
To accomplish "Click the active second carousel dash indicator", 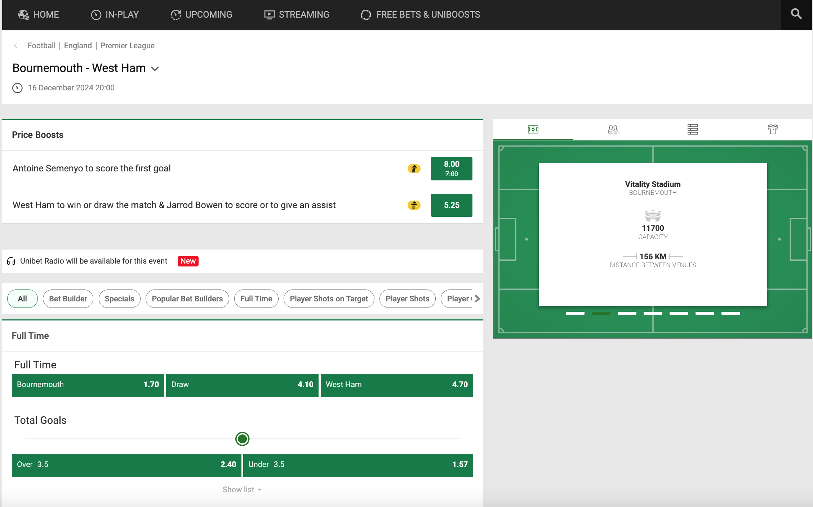I will click(x=601, y=313).
